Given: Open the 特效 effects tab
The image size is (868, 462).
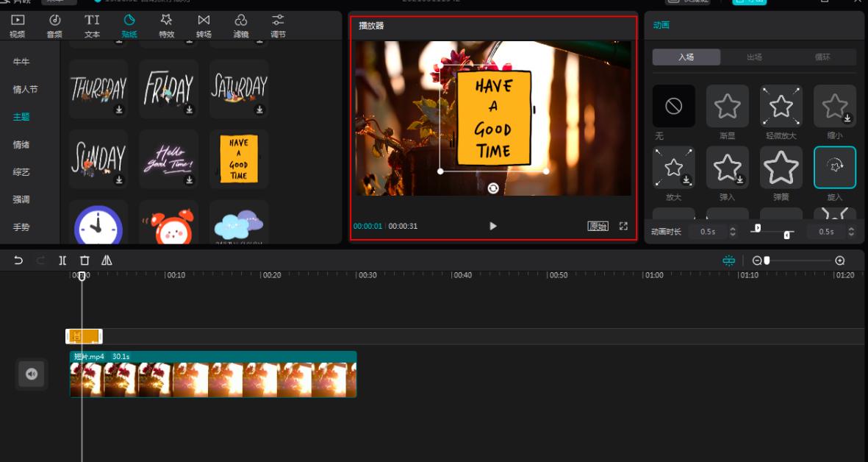Looking at the screenshot, I should tap(167, 25).
